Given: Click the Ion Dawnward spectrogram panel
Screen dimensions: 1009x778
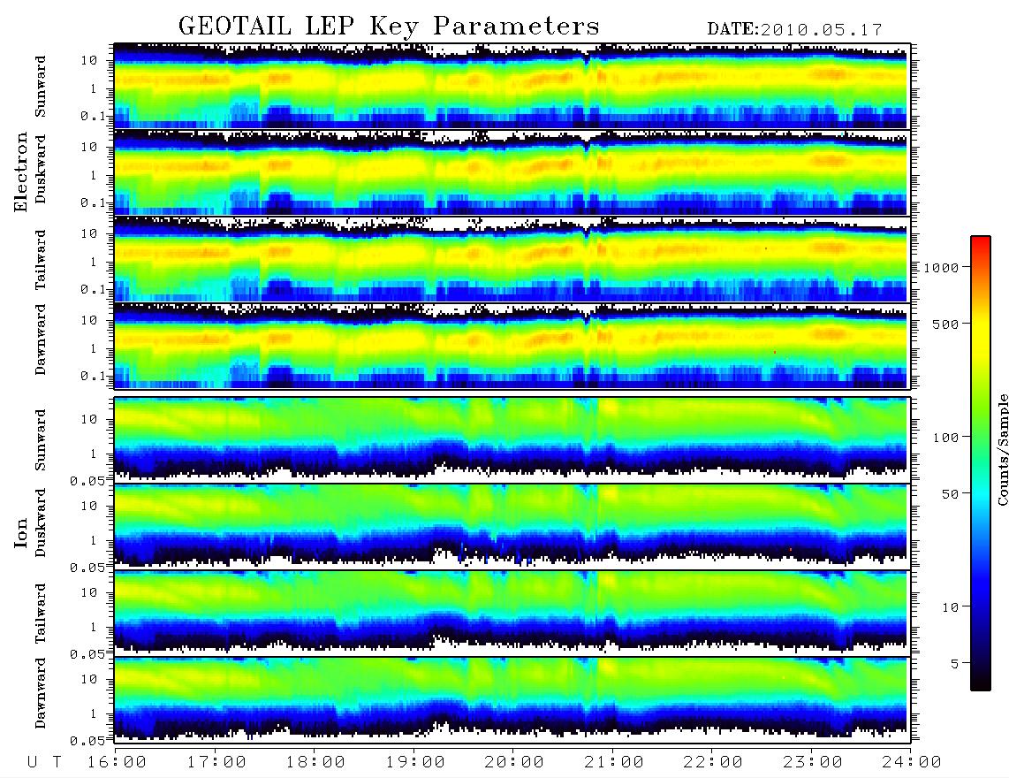Looking at the screenshot, I should [512, 699].
